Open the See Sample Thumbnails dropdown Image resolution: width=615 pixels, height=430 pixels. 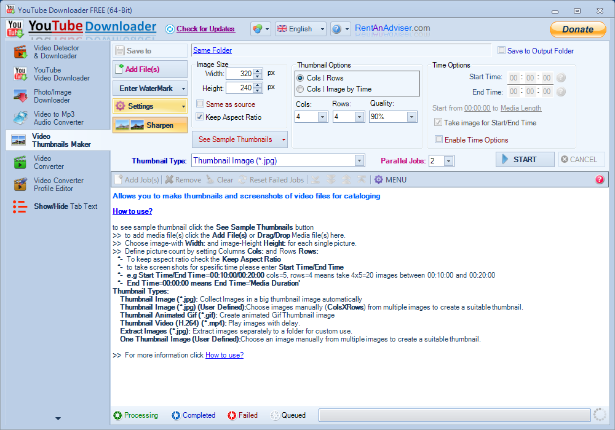point(240,139)
